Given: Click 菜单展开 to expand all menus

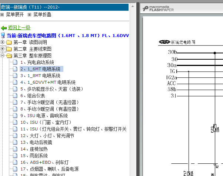Looking at the screenshot, I should [x=15, y=14].
